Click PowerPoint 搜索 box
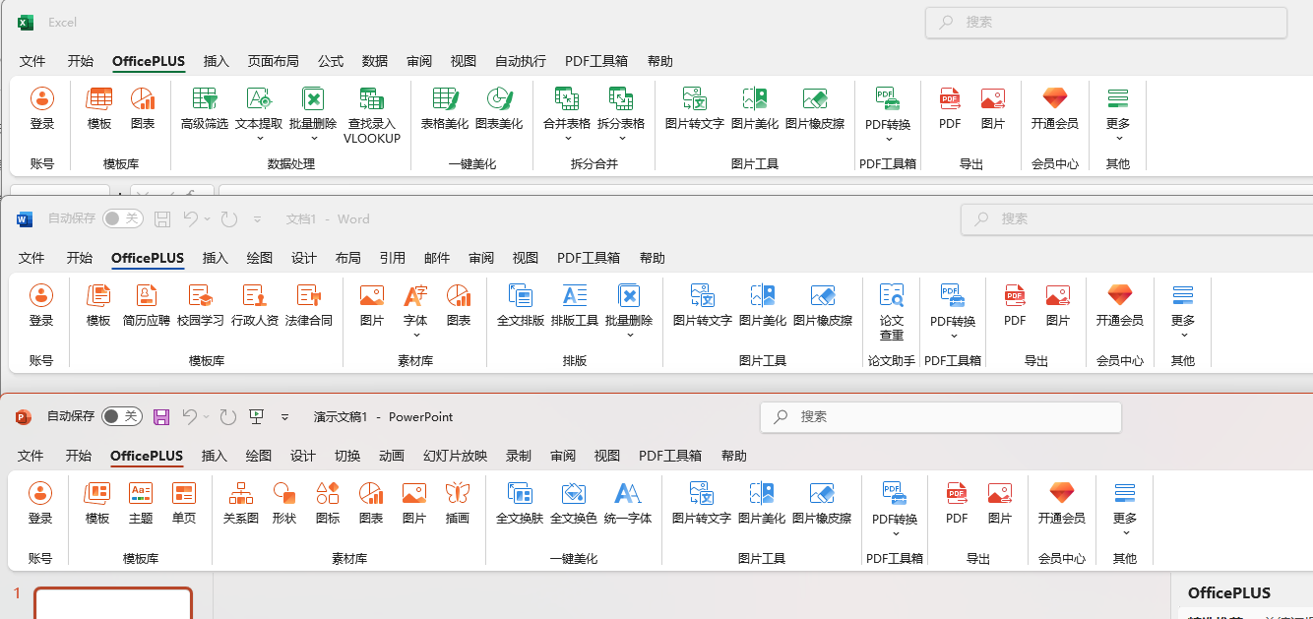This screenshot has width=1313, height=619. pyautogui.click(x=941, y=417)
